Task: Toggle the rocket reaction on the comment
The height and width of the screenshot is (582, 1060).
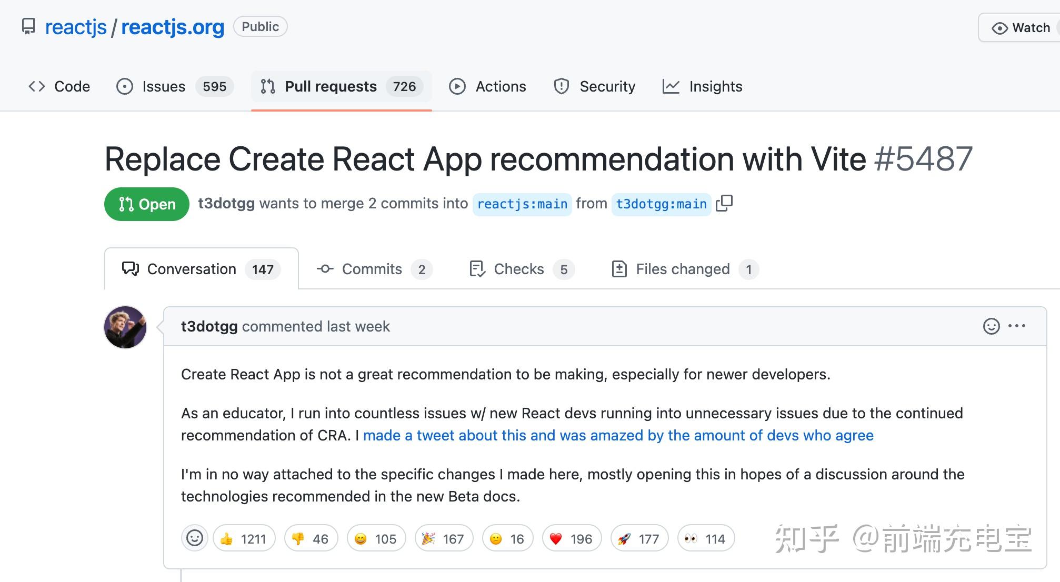Action: pos(638,538)
